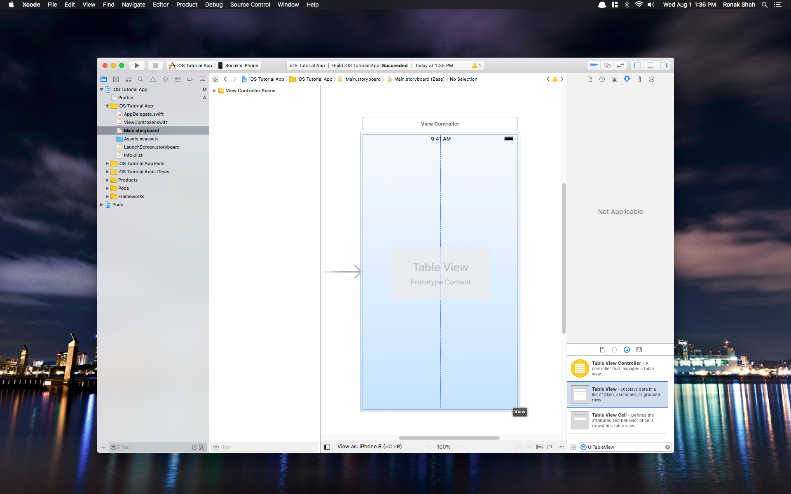The width and height of the screenshot is (791, 494).
Task: Click the View as iPhone 8 button
Action: pos(369,447)
